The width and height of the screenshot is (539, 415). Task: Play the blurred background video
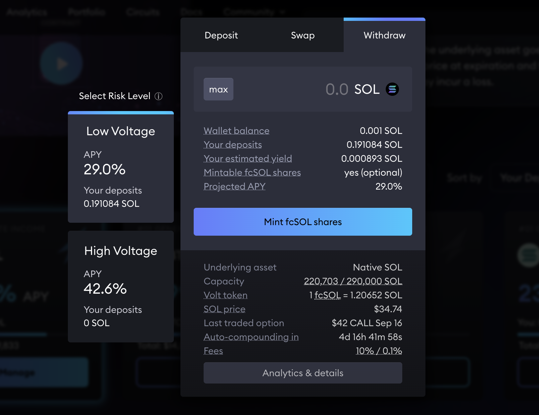click(62, 63)
